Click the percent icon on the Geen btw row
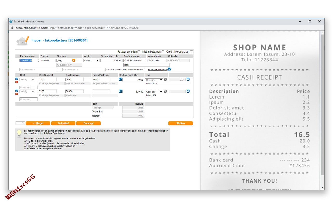This screenshot has height=208, width=333. point(165,91)
